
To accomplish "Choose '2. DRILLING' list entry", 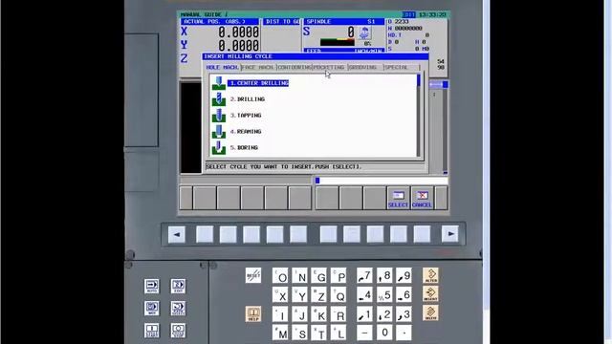I will 248,99.
